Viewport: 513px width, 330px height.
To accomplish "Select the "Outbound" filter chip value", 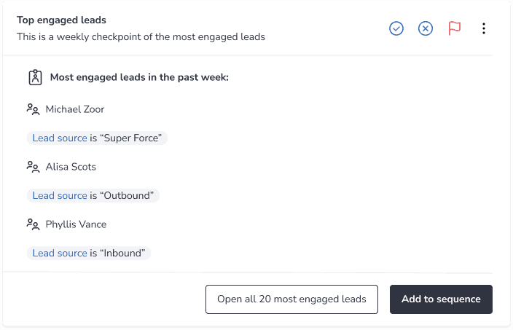I will (x=127, y=195).
